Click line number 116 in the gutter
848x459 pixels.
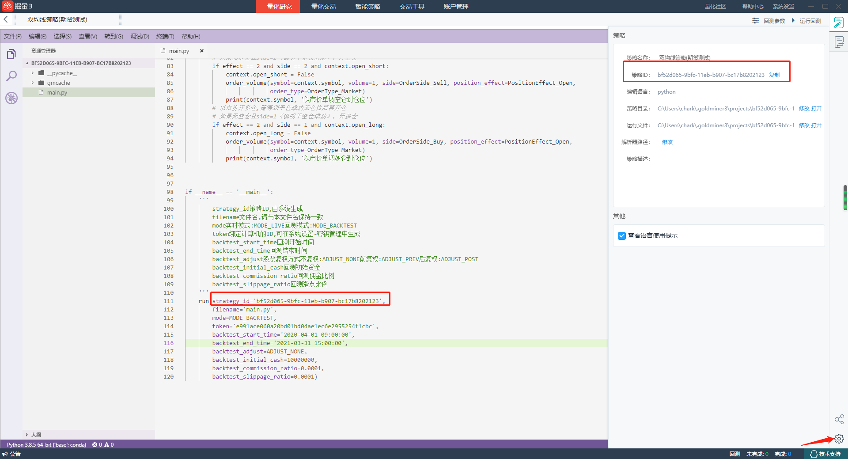tap(168, 343)
